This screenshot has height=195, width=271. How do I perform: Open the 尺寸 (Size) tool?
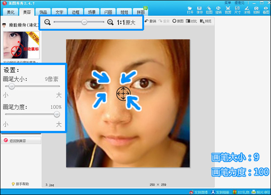[238, 10]
